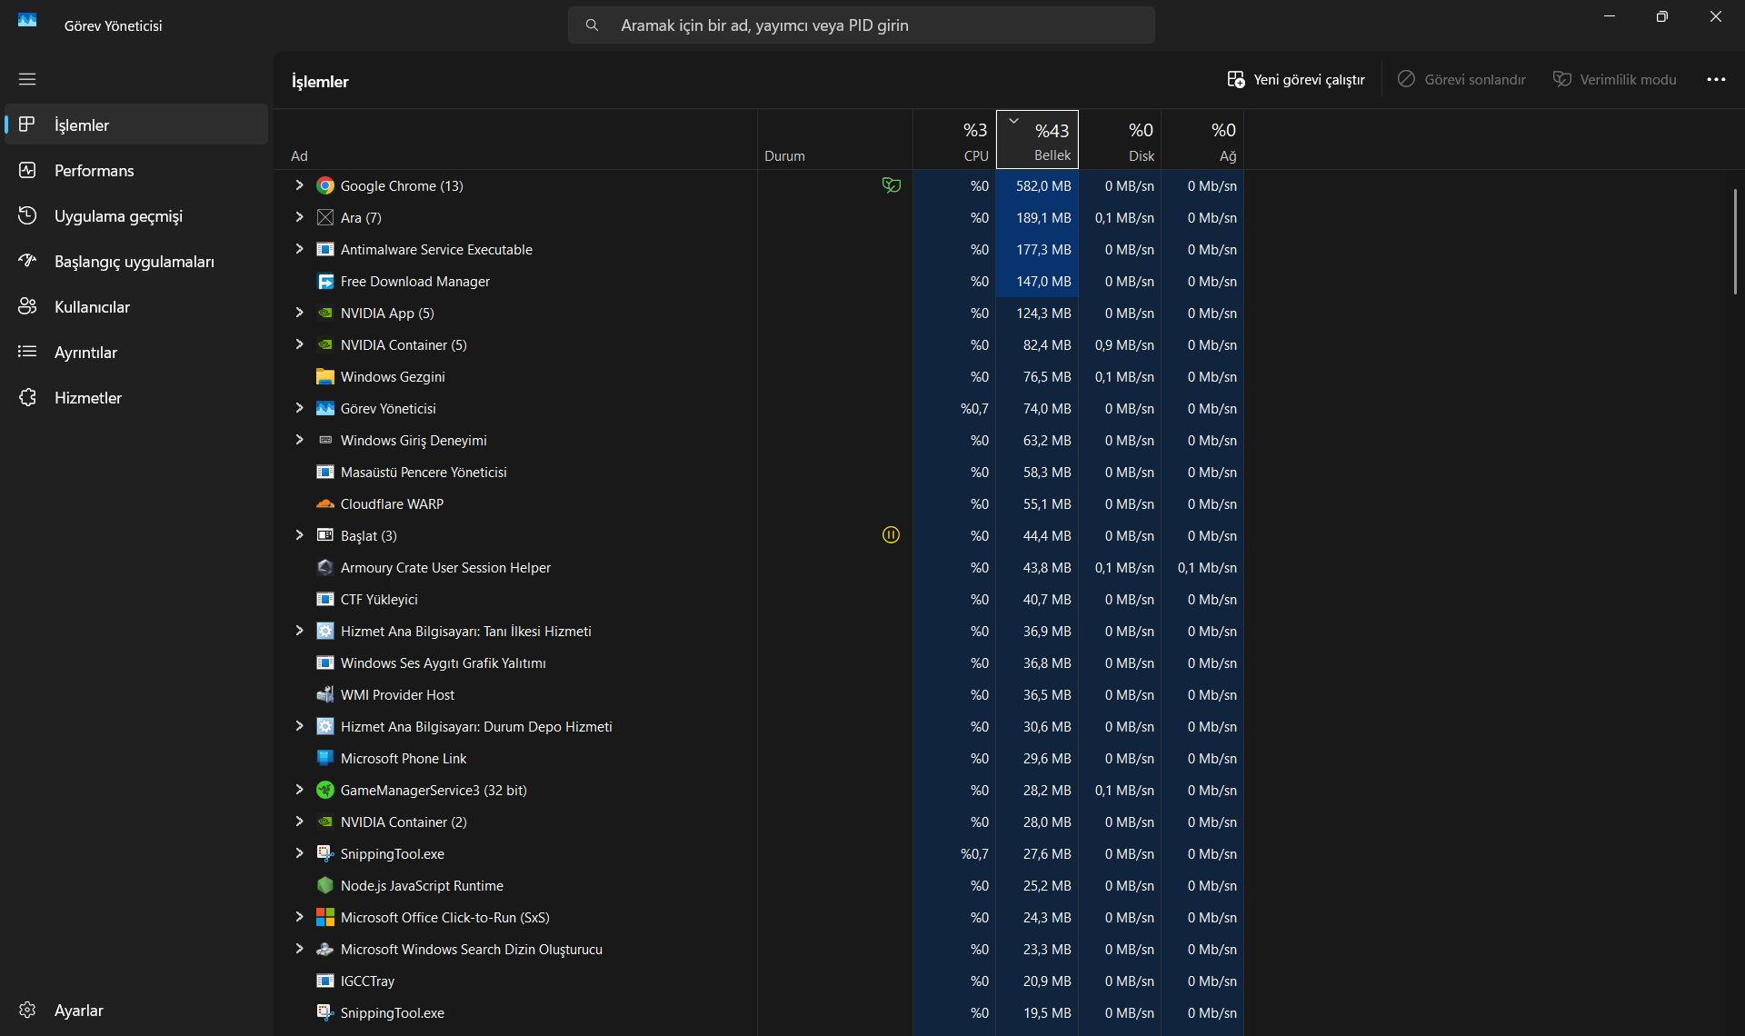Click the Windows Giriş Deneyimi keyboard icon
Viewport: 1745px width, 1036px height.
tap(324, 441)
